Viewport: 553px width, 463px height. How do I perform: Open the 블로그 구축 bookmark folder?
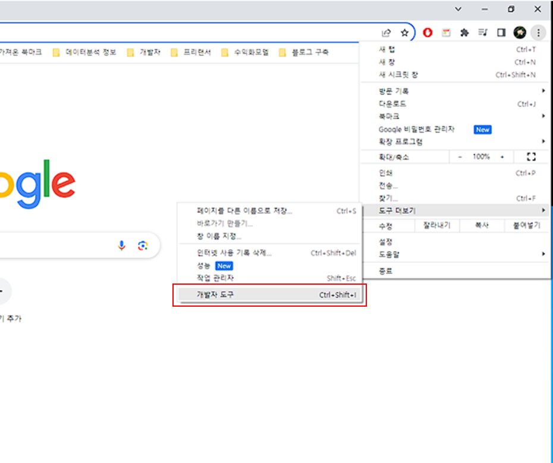pyautogui.click(x=304, y=52)
